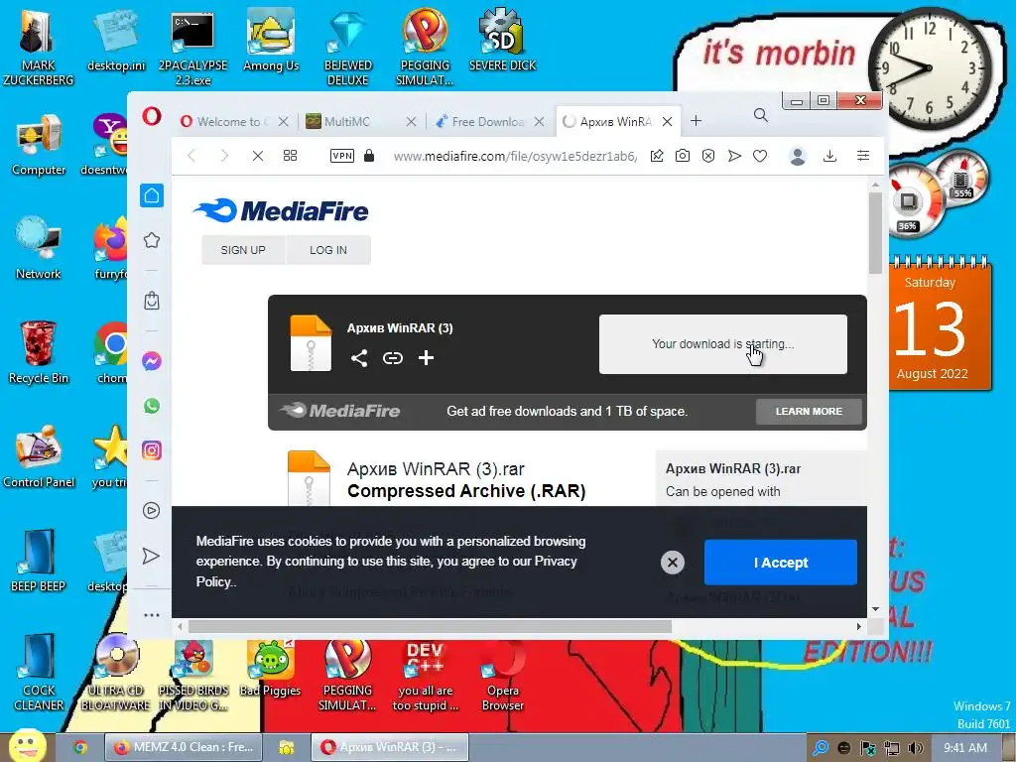1016x762 pixels.
Task: Click the LEARN MORE button
Action: tap(809, 412)
